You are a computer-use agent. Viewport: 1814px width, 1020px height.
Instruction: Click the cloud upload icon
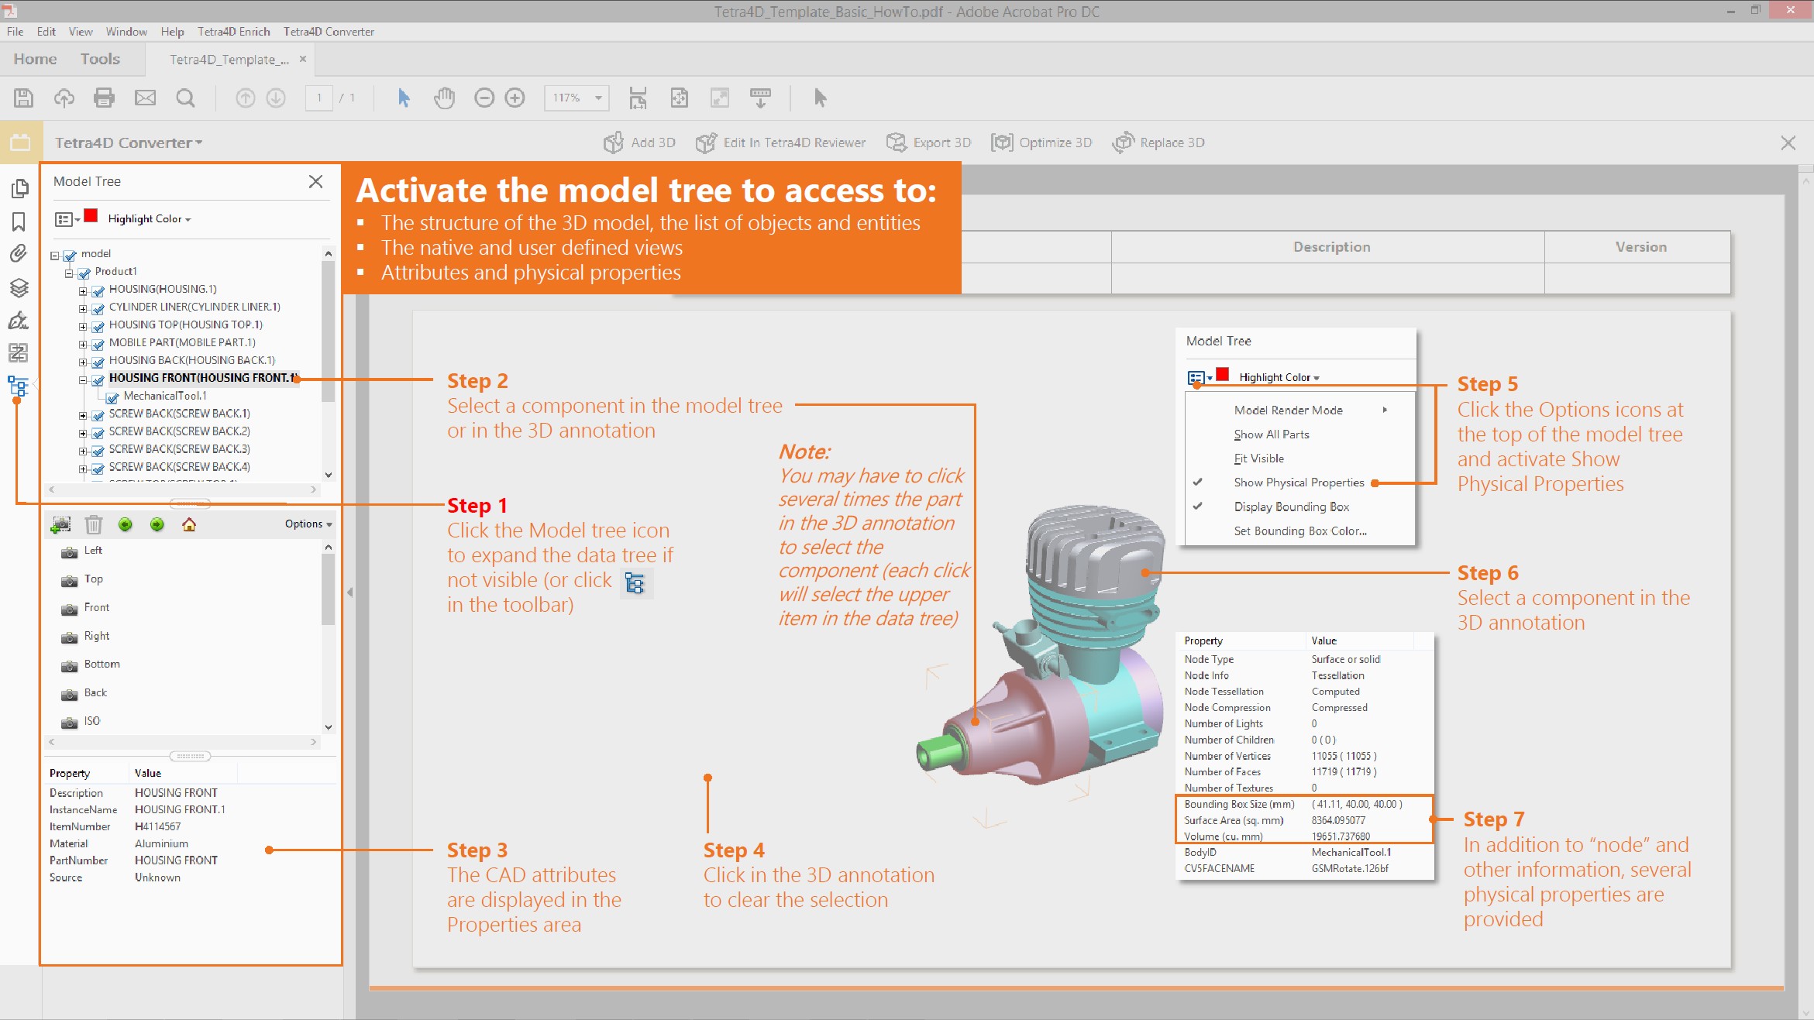[x=64, y=98]
